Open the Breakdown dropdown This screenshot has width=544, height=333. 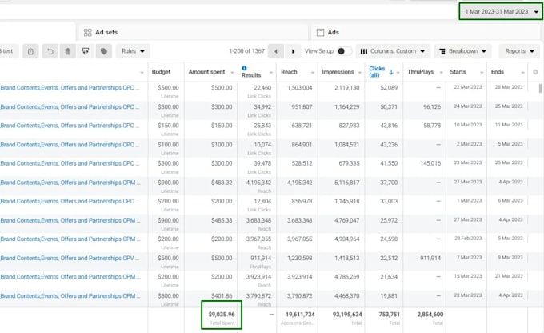pyautogui.click(x=463, y=51)
